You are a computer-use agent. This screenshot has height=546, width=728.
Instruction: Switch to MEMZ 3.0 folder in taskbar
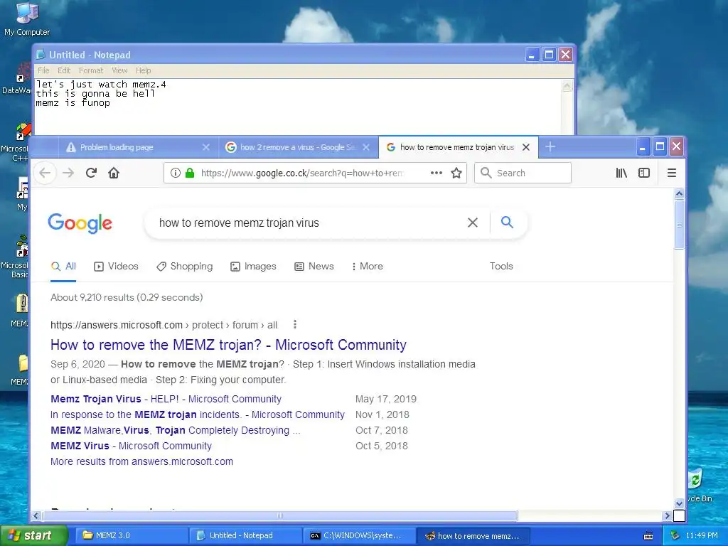tap(132, 535)
